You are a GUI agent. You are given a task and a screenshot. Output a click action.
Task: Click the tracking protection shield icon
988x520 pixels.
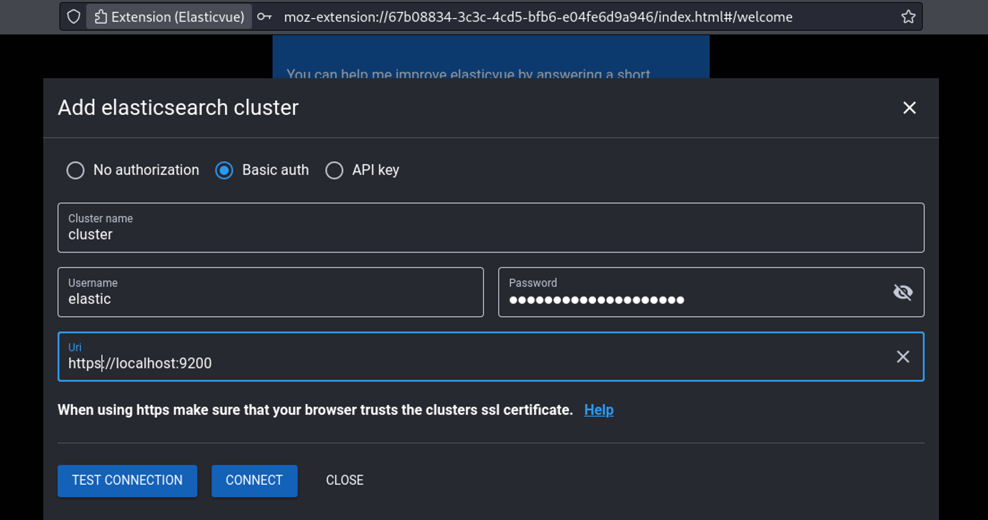click(x=74, y=17)
